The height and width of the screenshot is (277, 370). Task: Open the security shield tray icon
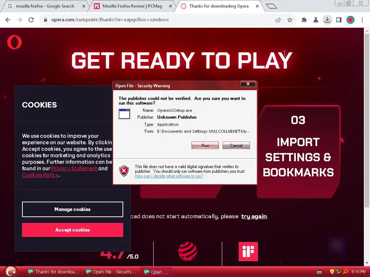point(332,272)
